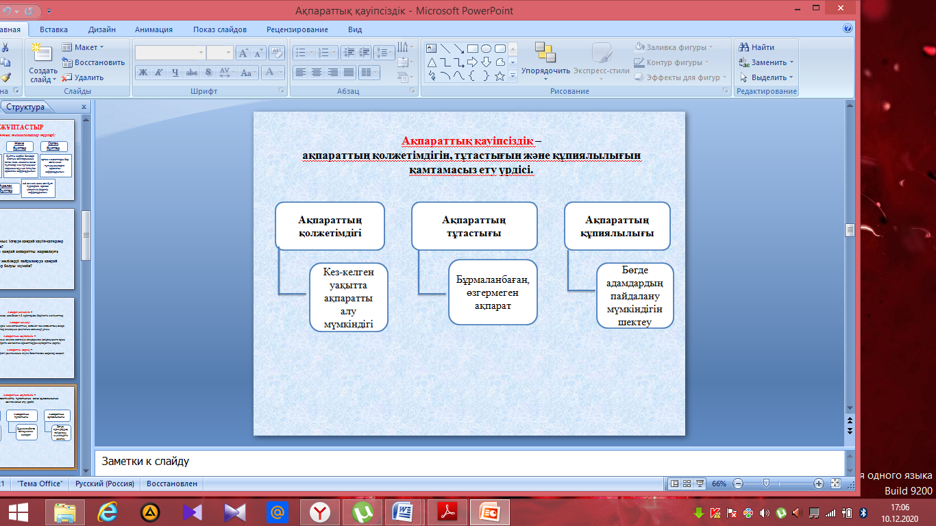Click the zoom slider handle

(x=766, y=484)
